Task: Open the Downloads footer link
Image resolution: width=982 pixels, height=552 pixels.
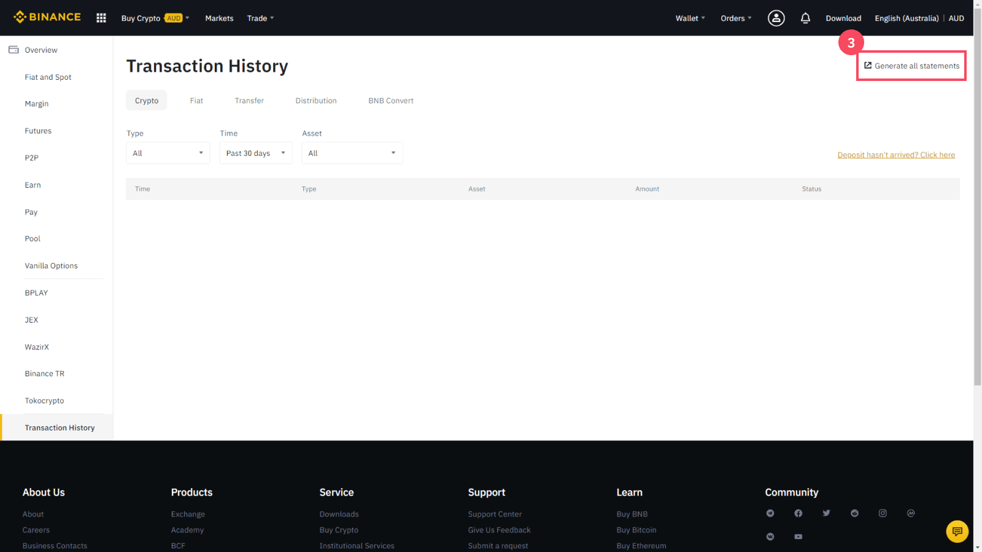Action: (x=339, y=514)
